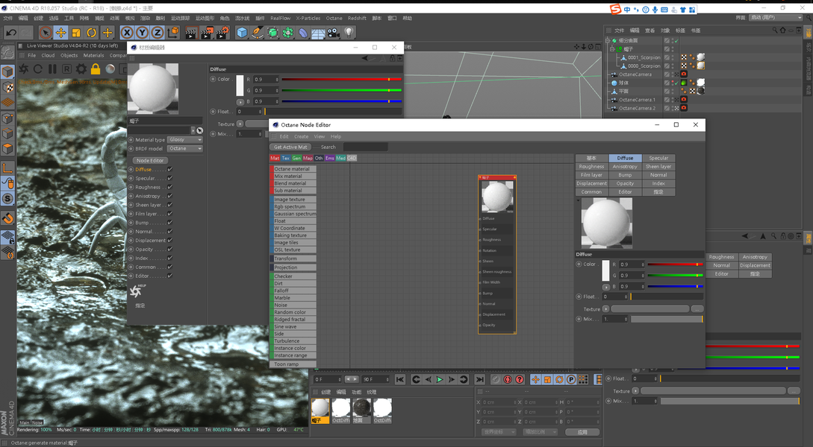
Task: Toggle the Tex node filter
Action: coord(286,158)
